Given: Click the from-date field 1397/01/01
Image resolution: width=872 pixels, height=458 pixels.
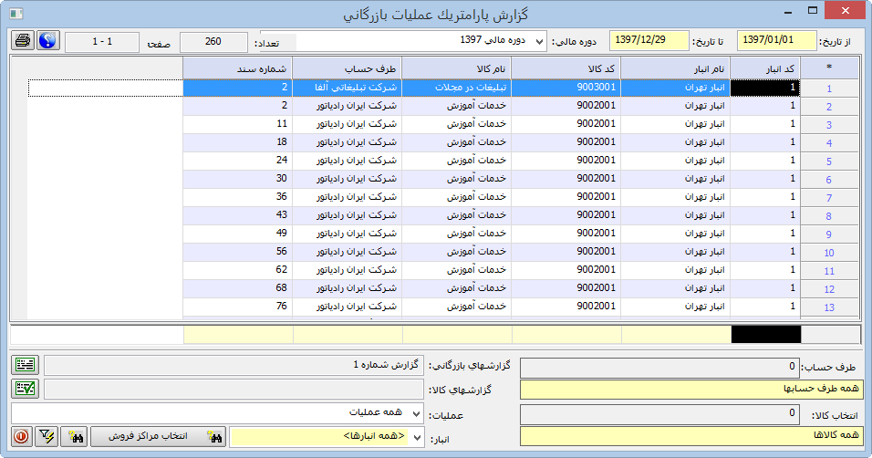Looking at the screenshot, I should tap(776, 40).
